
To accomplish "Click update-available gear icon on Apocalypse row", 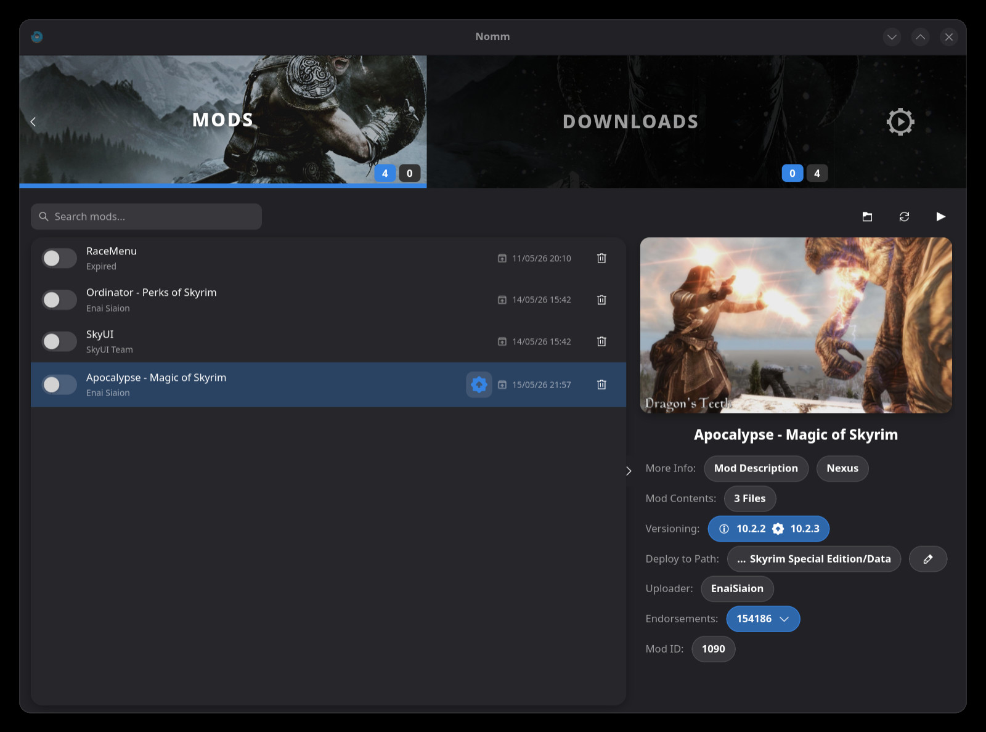I will 479,384.
